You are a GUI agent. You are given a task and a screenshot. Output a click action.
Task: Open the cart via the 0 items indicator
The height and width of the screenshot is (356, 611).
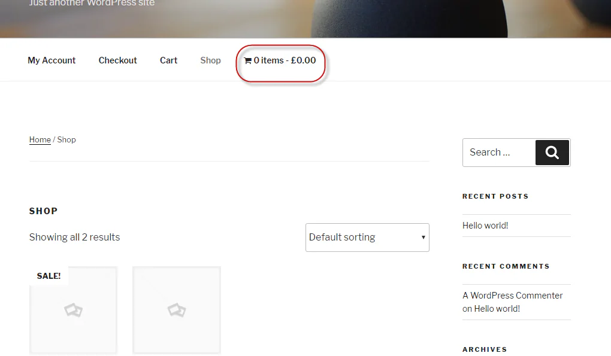coord(280,60)
